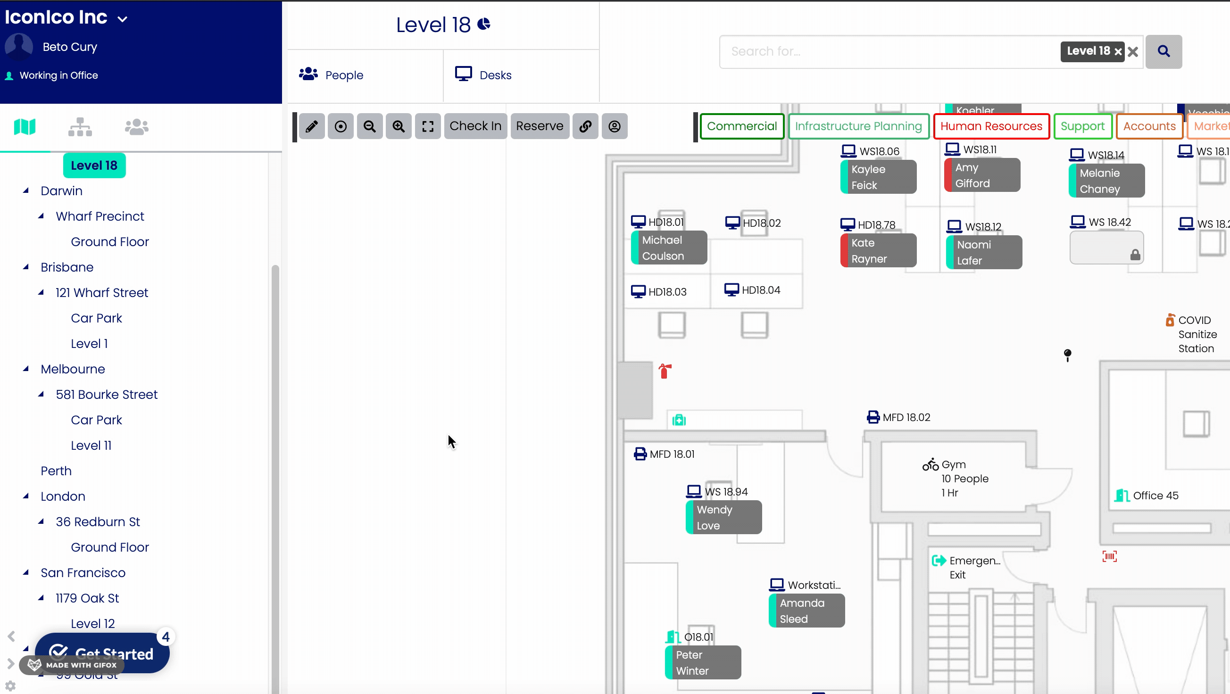The image size is (1230, 694).
Task: Click Beto Cury profile avatar
Action: tap(18, 47)
